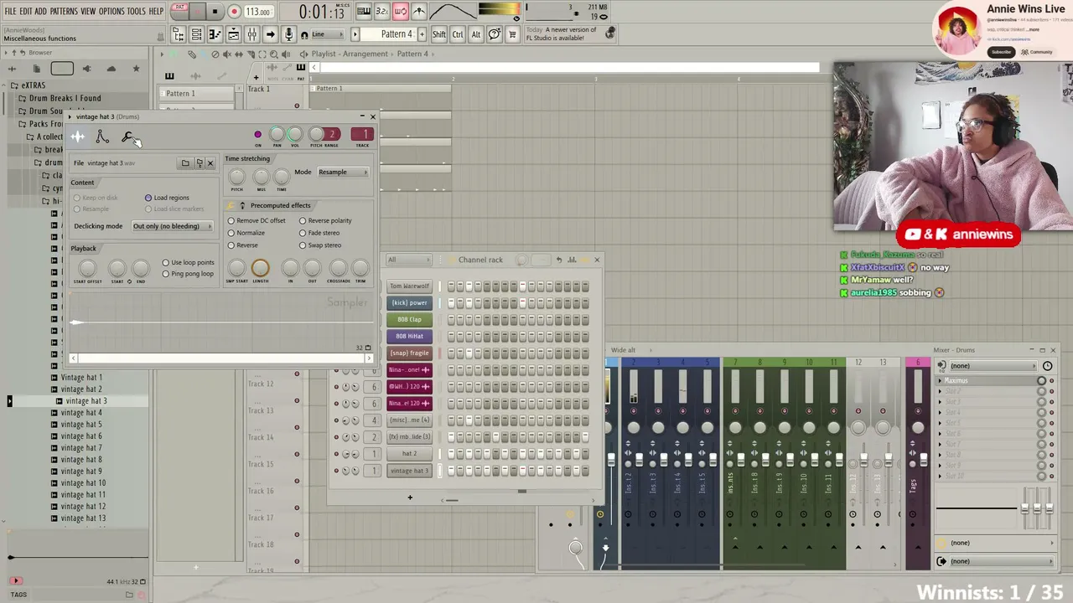The image size is (1073, 603).
Task: Open the VIEW menu
Action: tap(88, 12)
